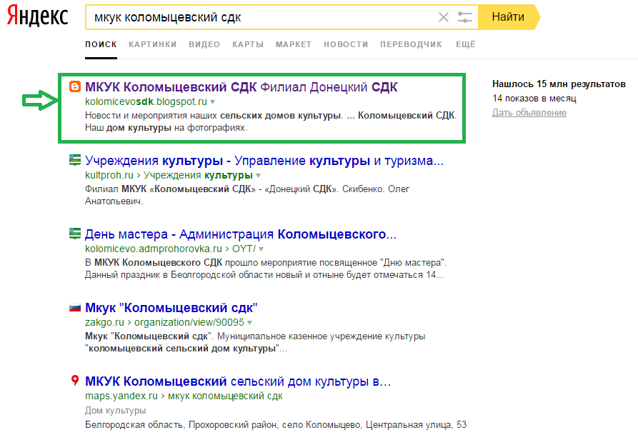Expand dropdown arrow after kolomicevosdk.blogspot.ru
The image size is (638, 435).
coord(212,102)
